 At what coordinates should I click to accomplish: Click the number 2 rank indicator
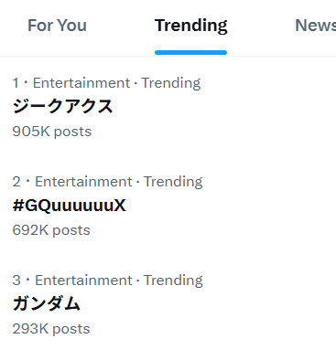16,182
